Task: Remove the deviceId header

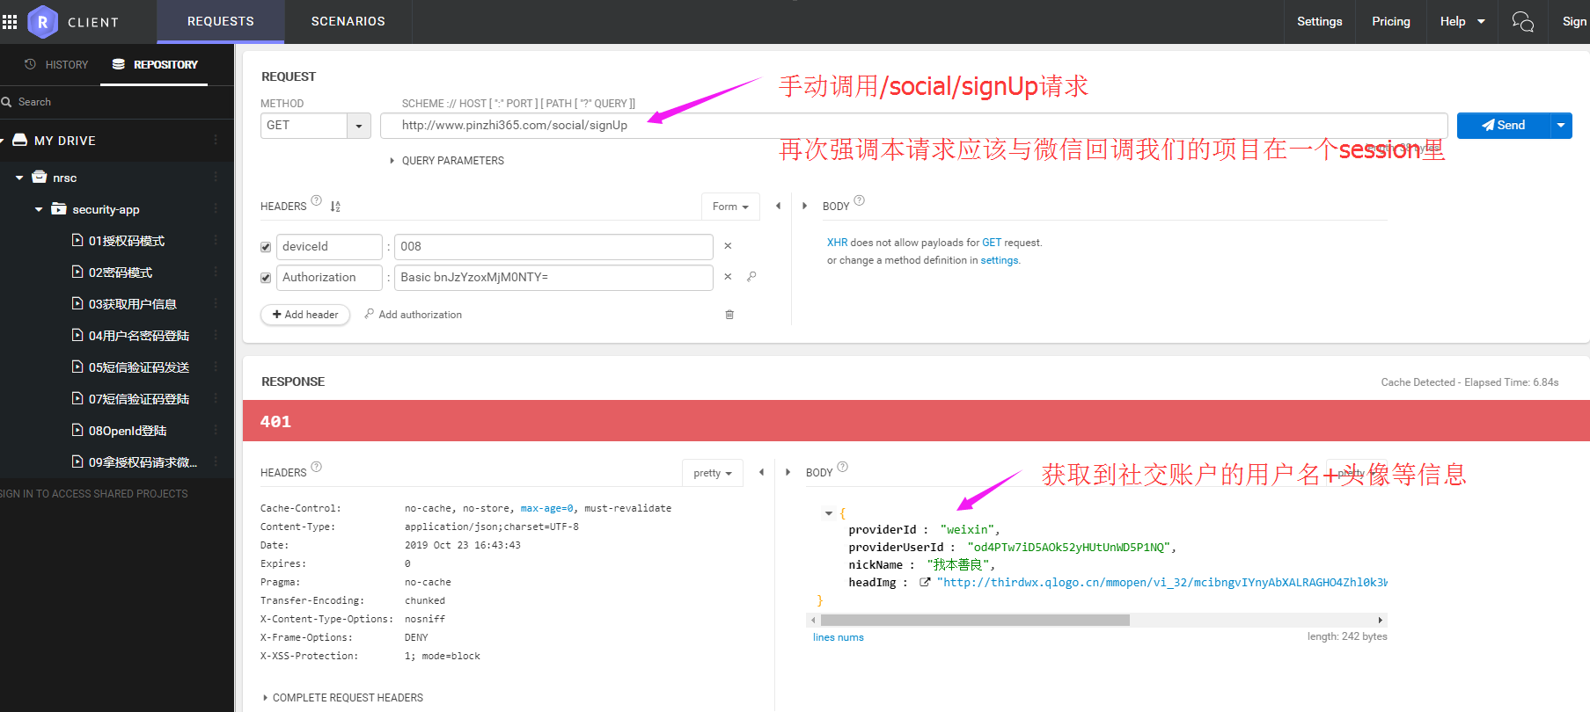Action: [728, 246]
